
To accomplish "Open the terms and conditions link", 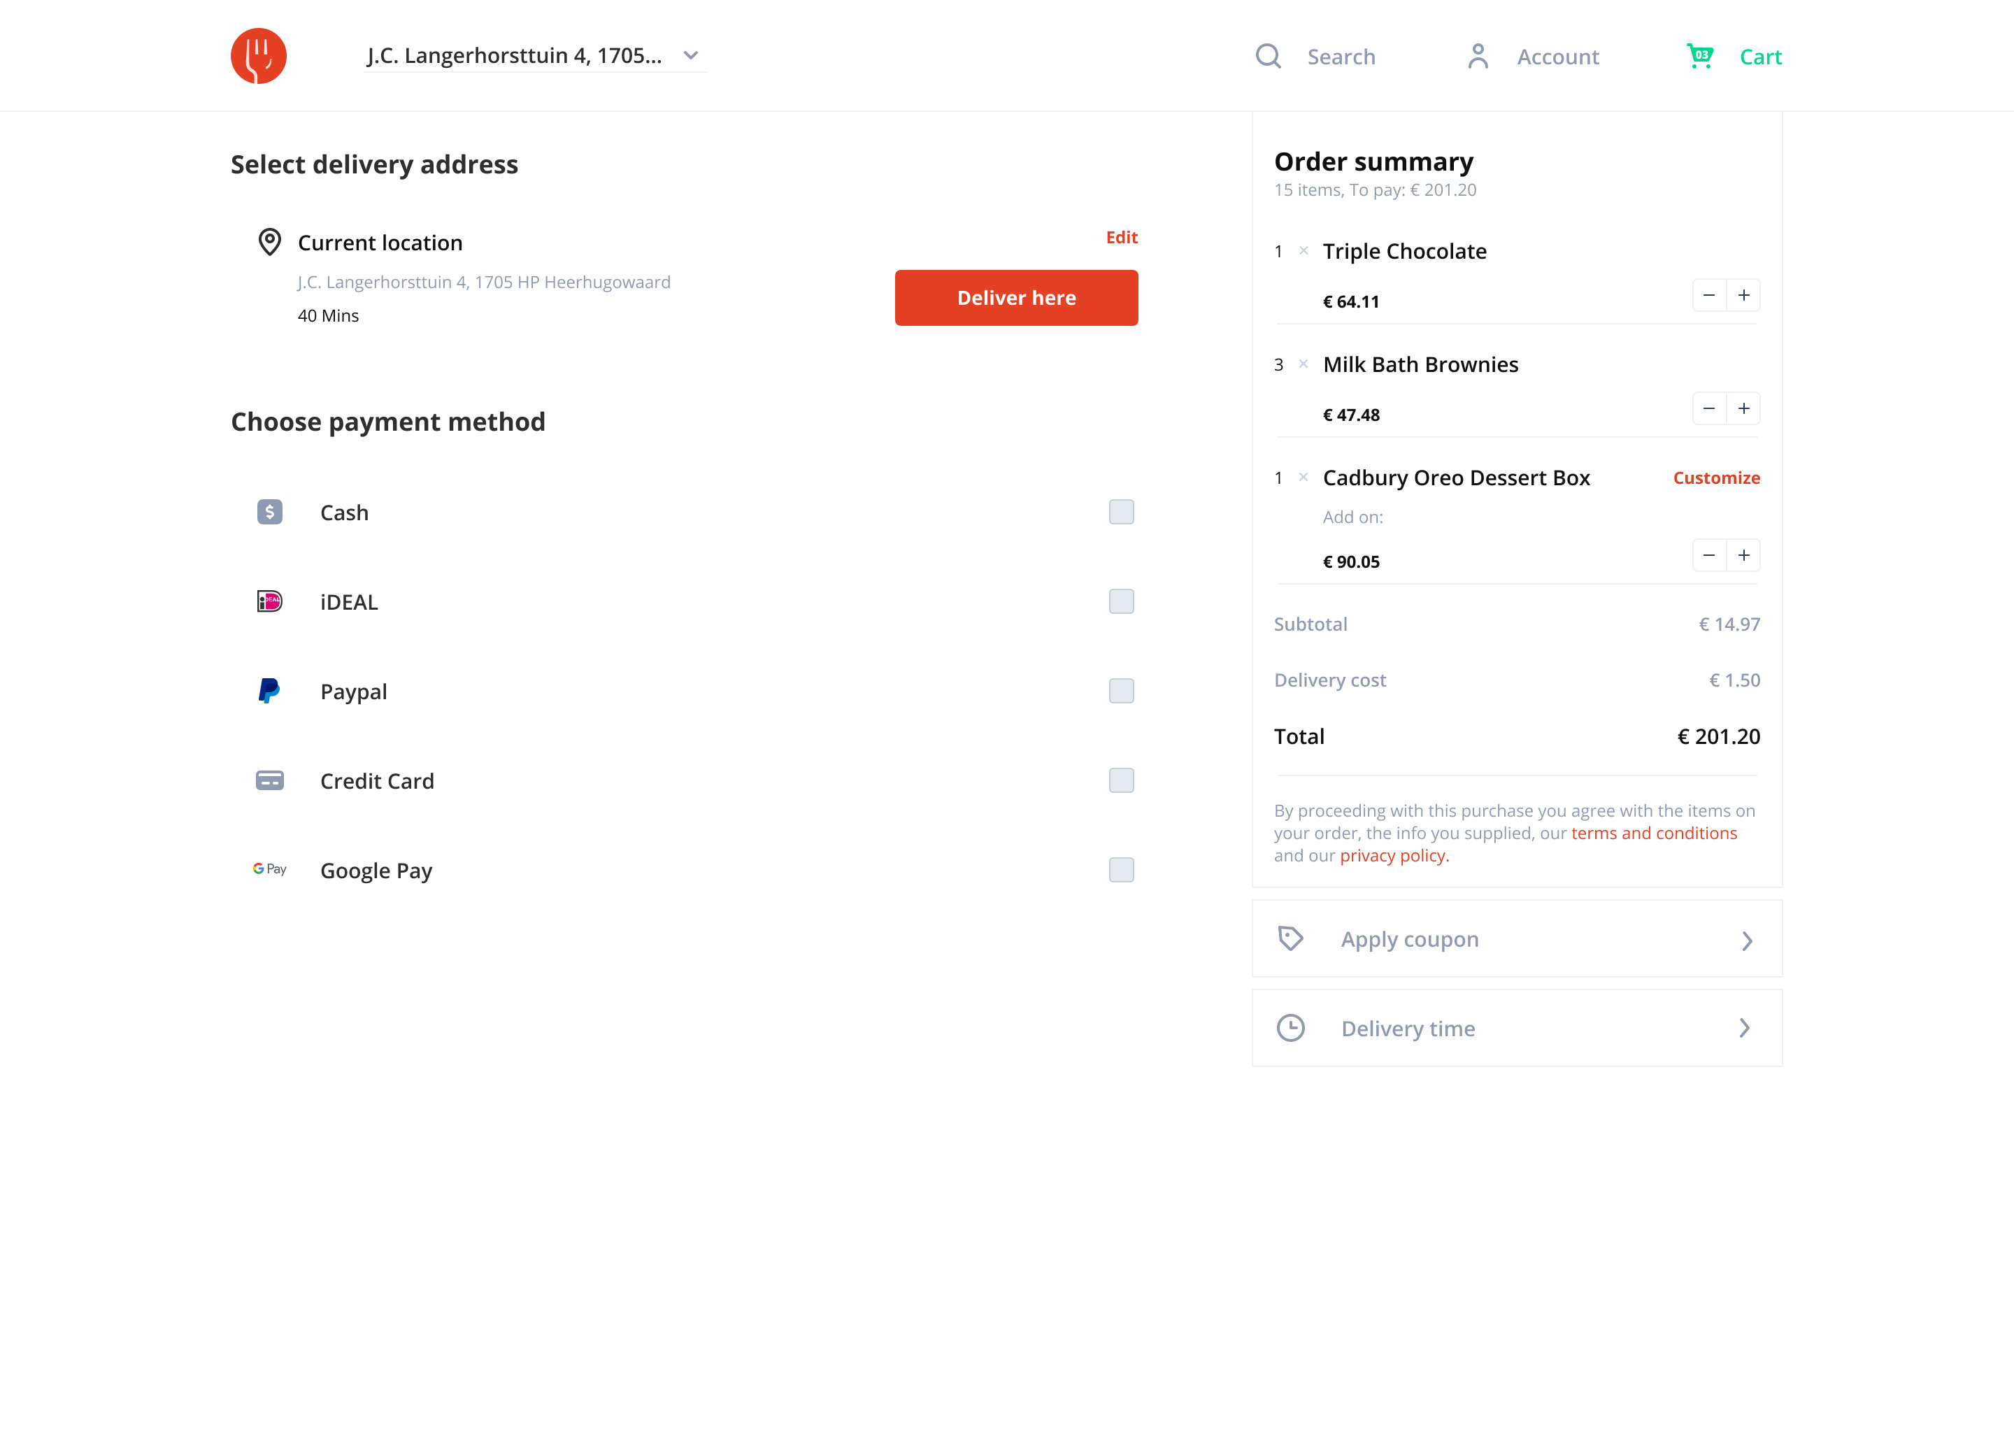I will (x=1653, y=833).
